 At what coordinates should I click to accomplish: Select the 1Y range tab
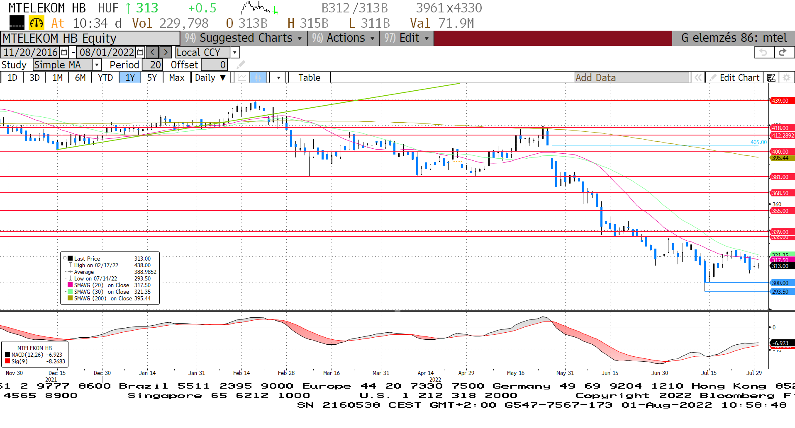click(x=130, y=77)
